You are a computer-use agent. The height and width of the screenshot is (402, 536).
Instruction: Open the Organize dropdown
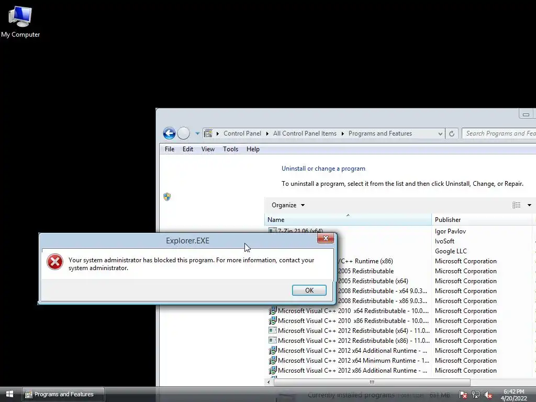[x=288, y=205]
